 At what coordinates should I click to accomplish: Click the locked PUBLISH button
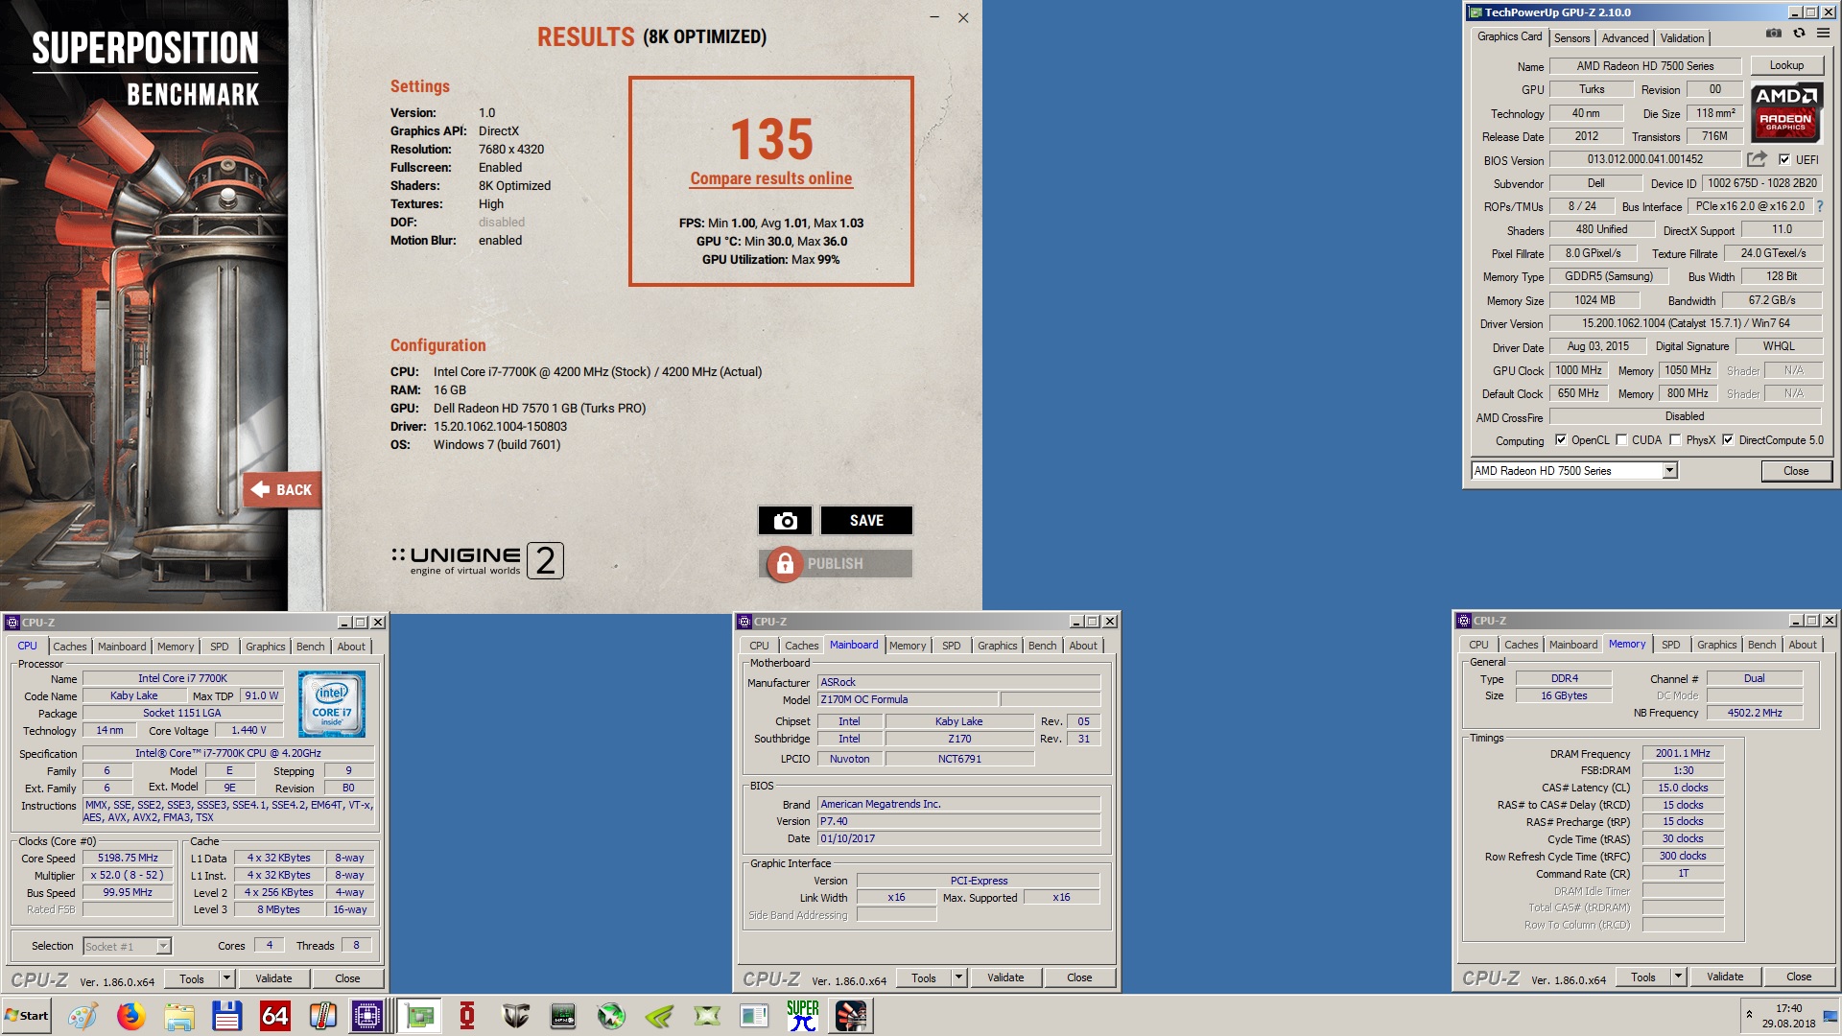835,563
